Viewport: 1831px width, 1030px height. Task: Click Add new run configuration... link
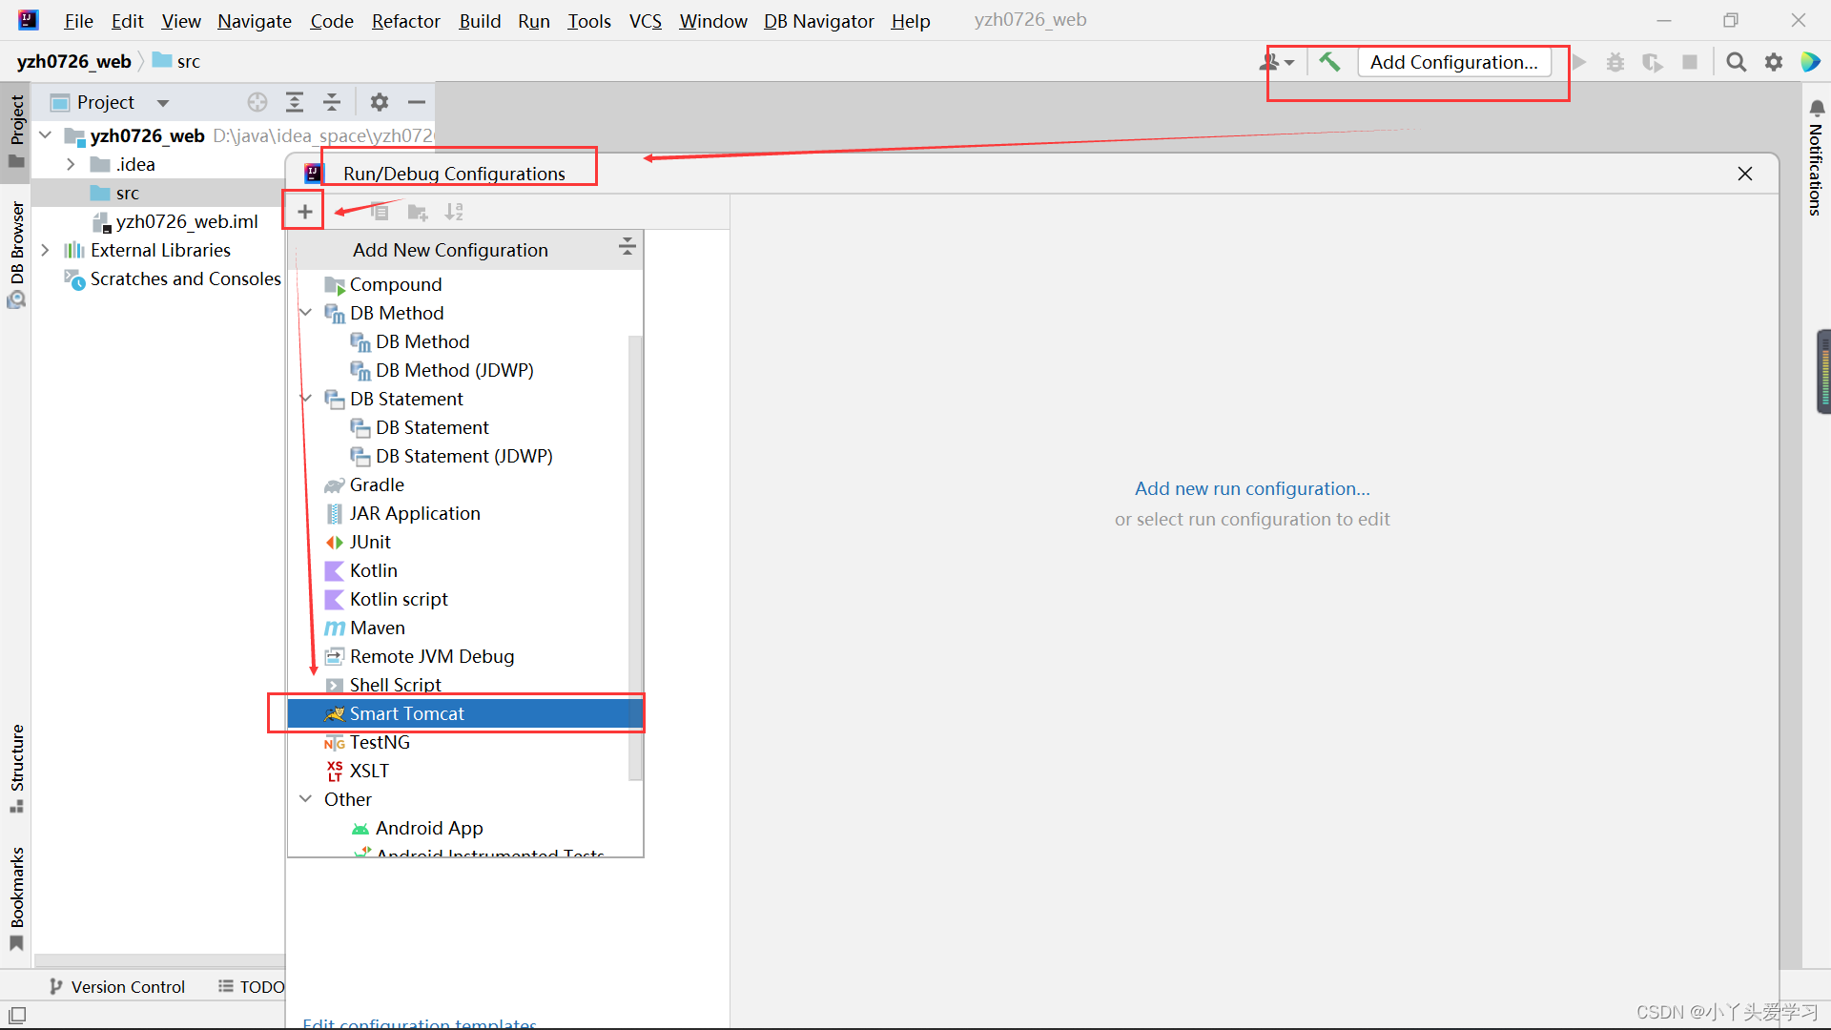[1252, 488]
